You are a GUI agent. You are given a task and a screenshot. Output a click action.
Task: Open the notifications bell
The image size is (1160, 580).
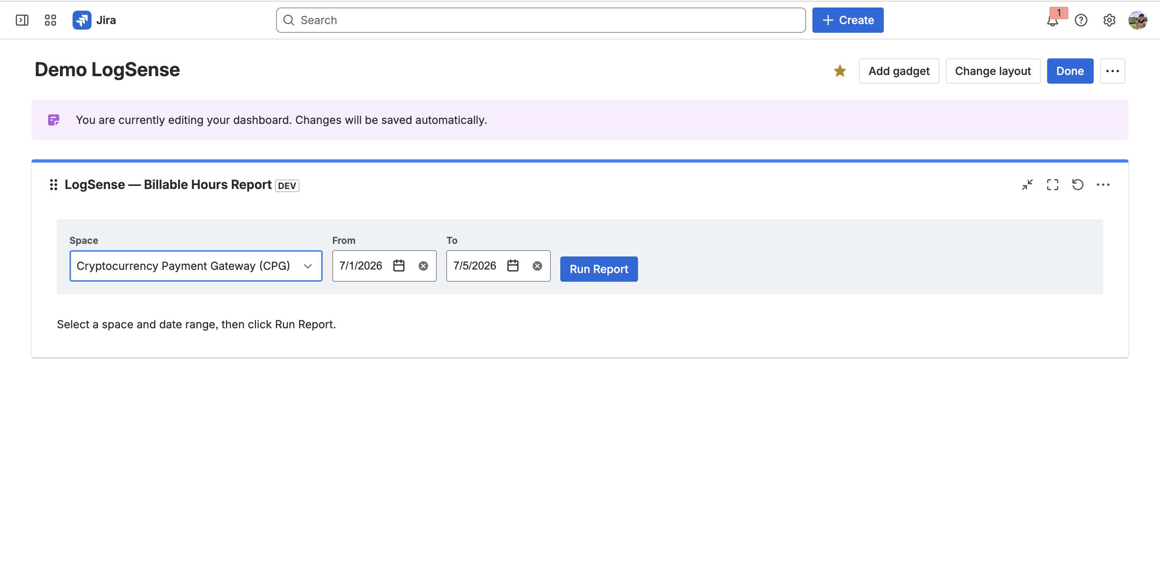pyautogui.click(x=1053, y=20)
